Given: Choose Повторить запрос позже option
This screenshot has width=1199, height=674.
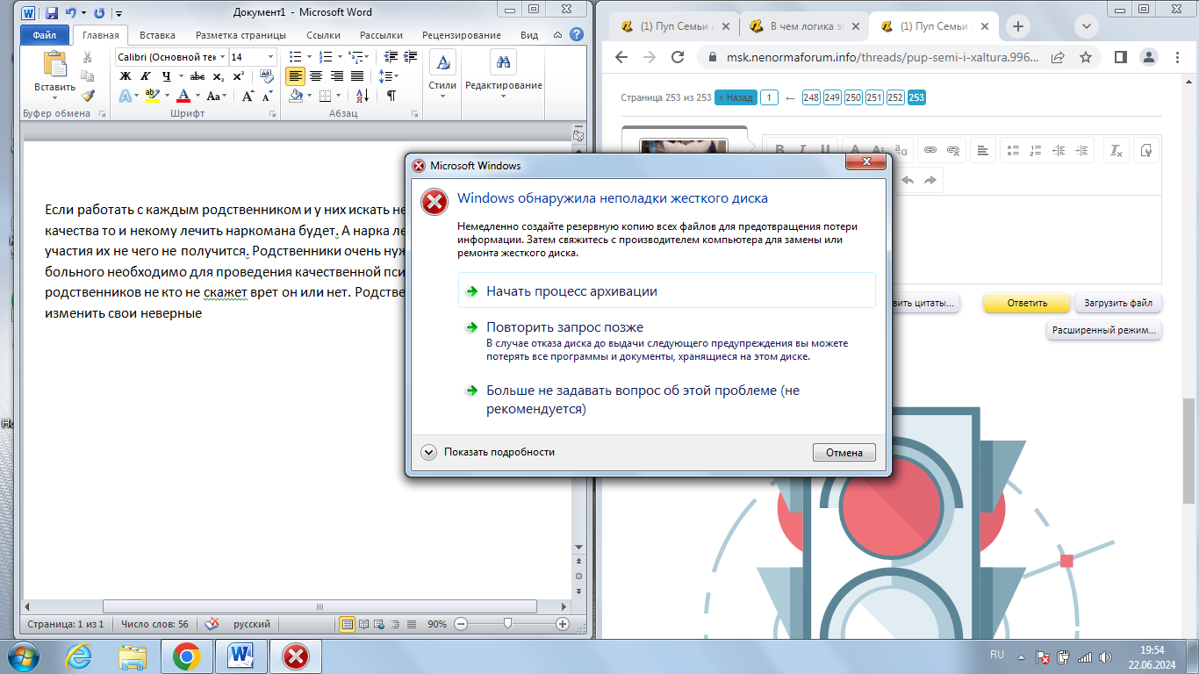Looking at the screenshot, I should click(x=667, y=342).
